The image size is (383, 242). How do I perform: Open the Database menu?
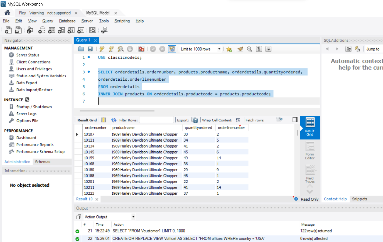pyautogui.click(x=67, y=21)
